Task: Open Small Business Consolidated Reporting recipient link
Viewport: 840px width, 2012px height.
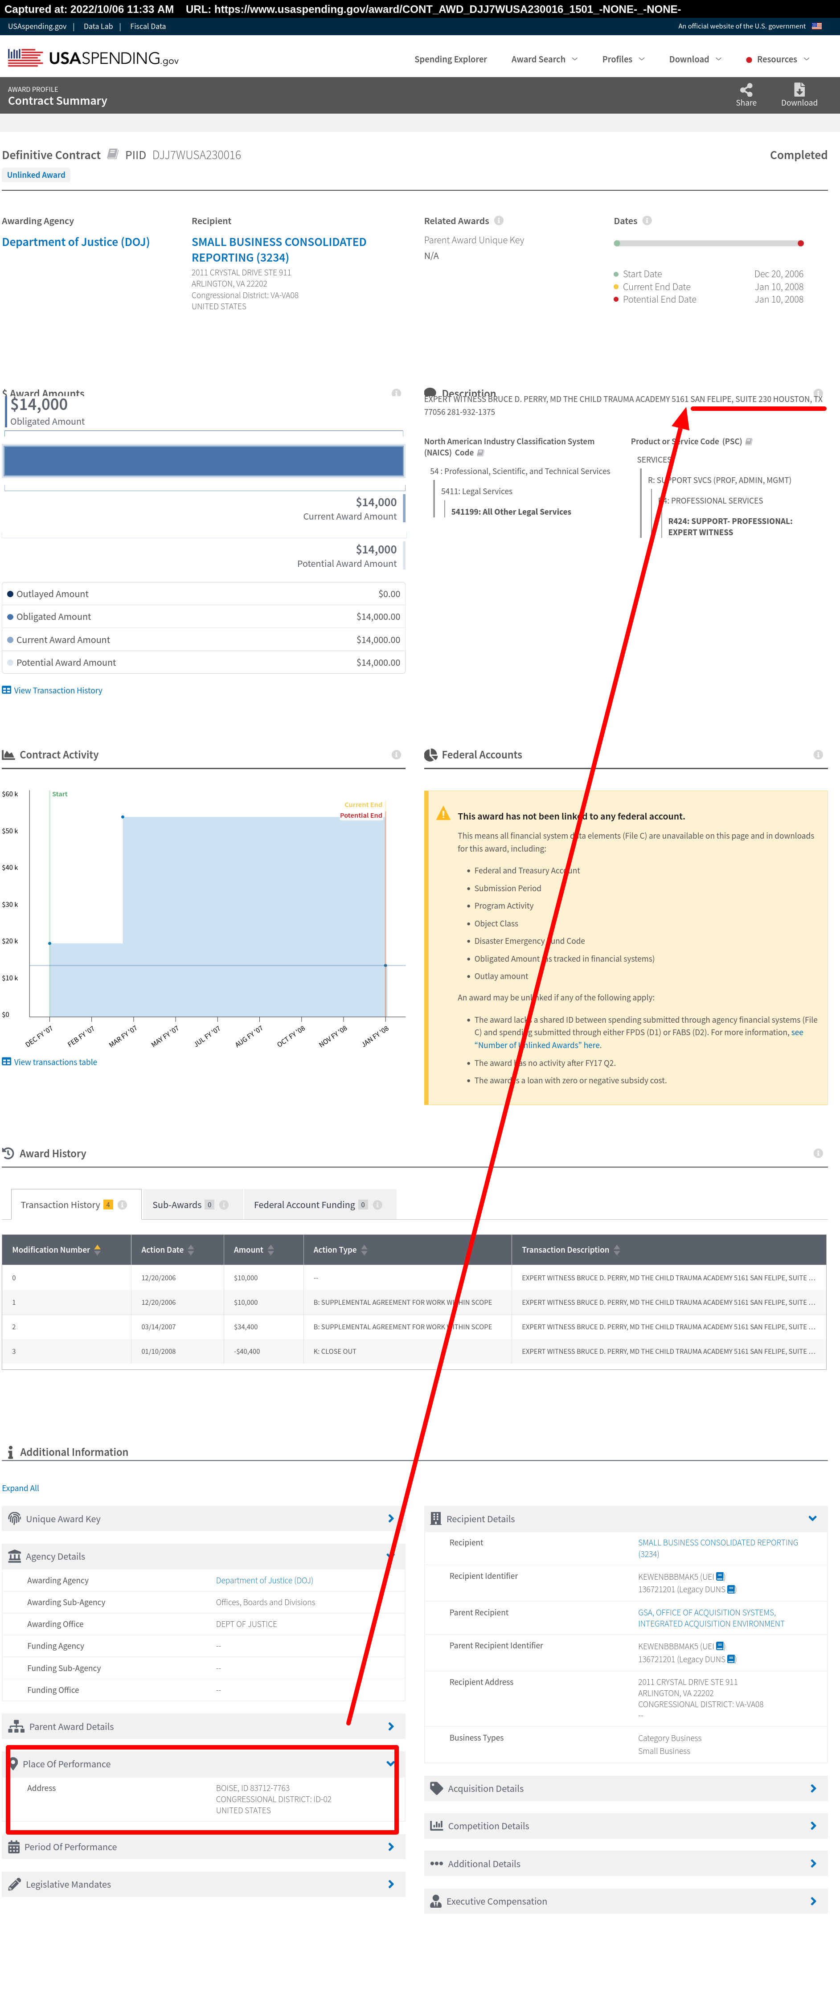Action: coord(279,250)
